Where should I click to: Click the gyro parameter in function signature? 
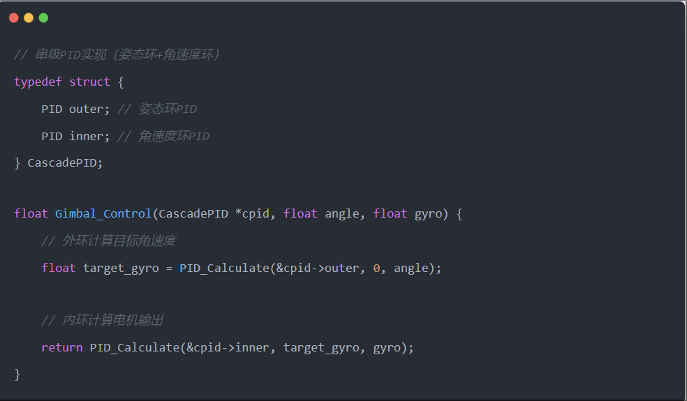[429, 215]
